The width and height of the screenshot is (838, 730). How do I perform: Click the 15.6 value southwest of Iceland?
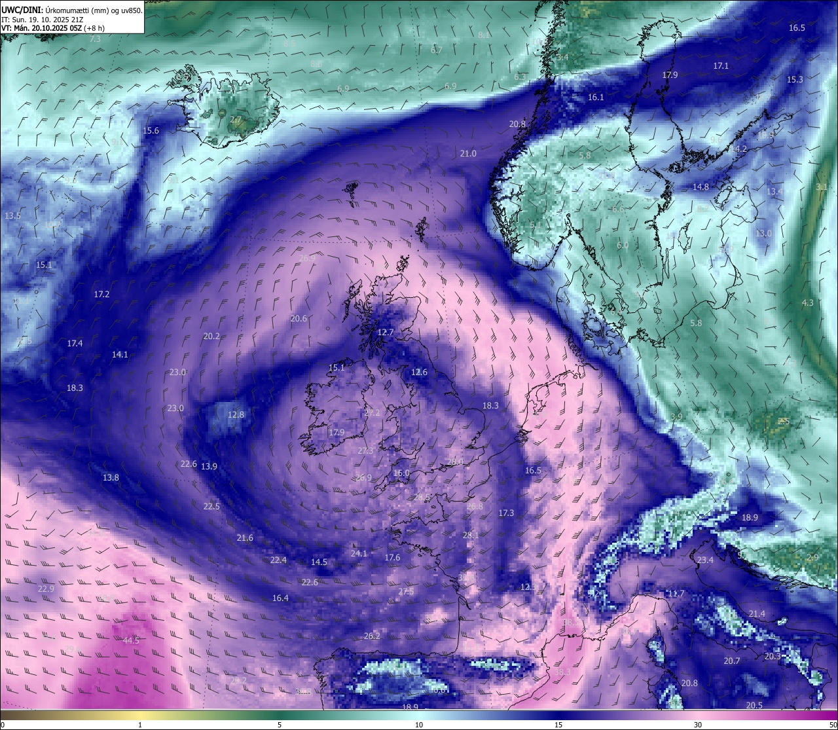[x=151, y=130]
